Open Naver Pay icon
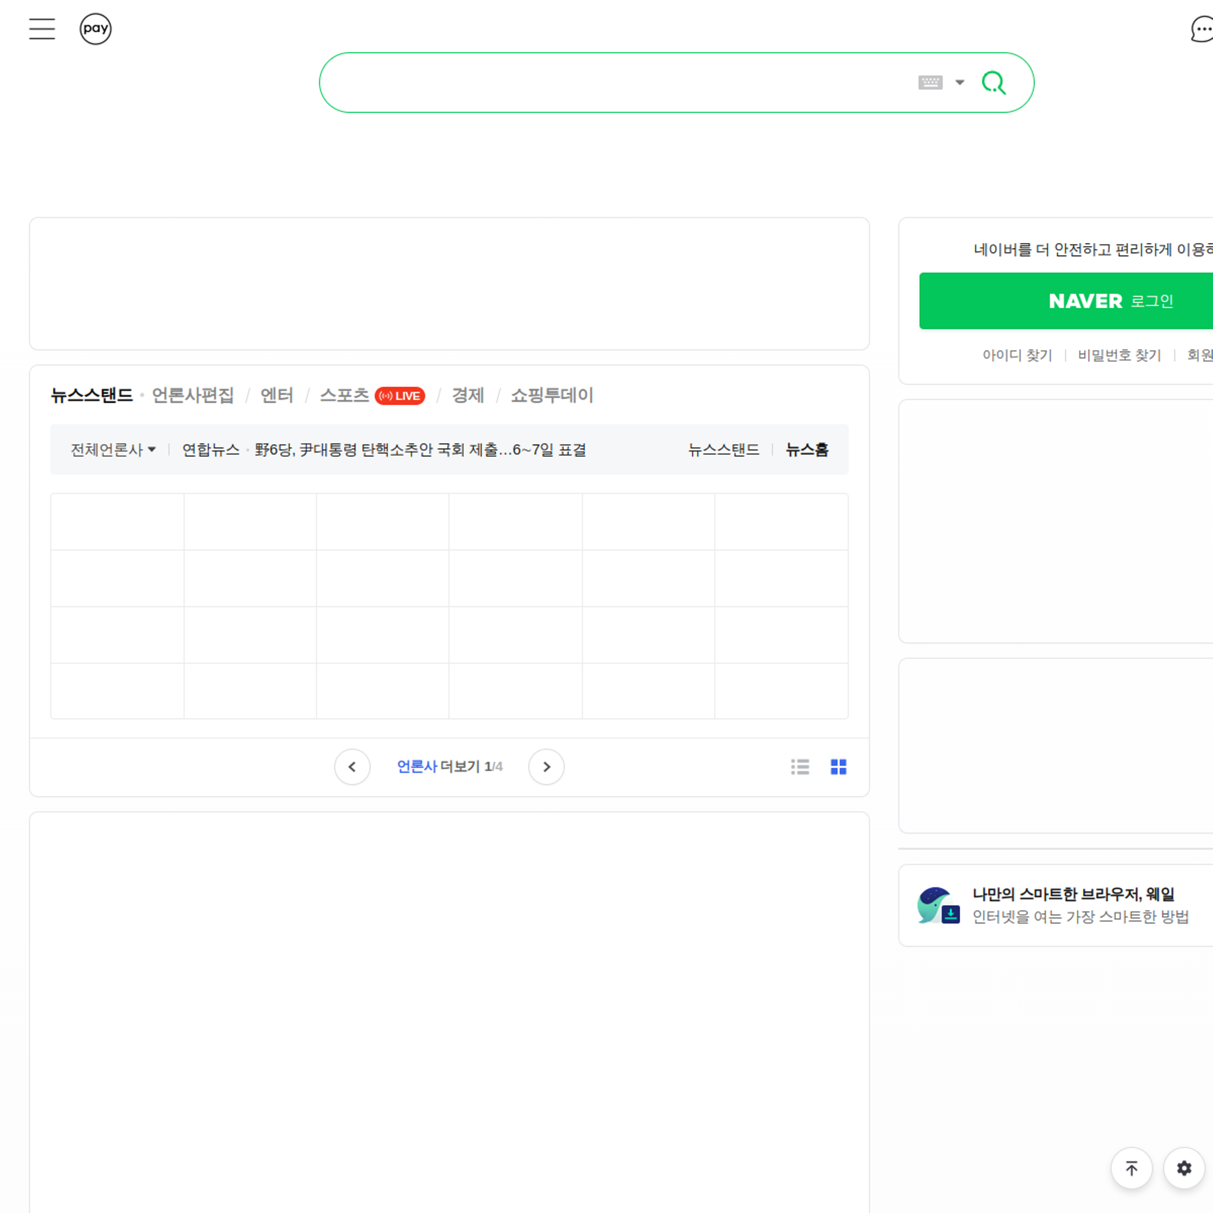 (95, 29)
